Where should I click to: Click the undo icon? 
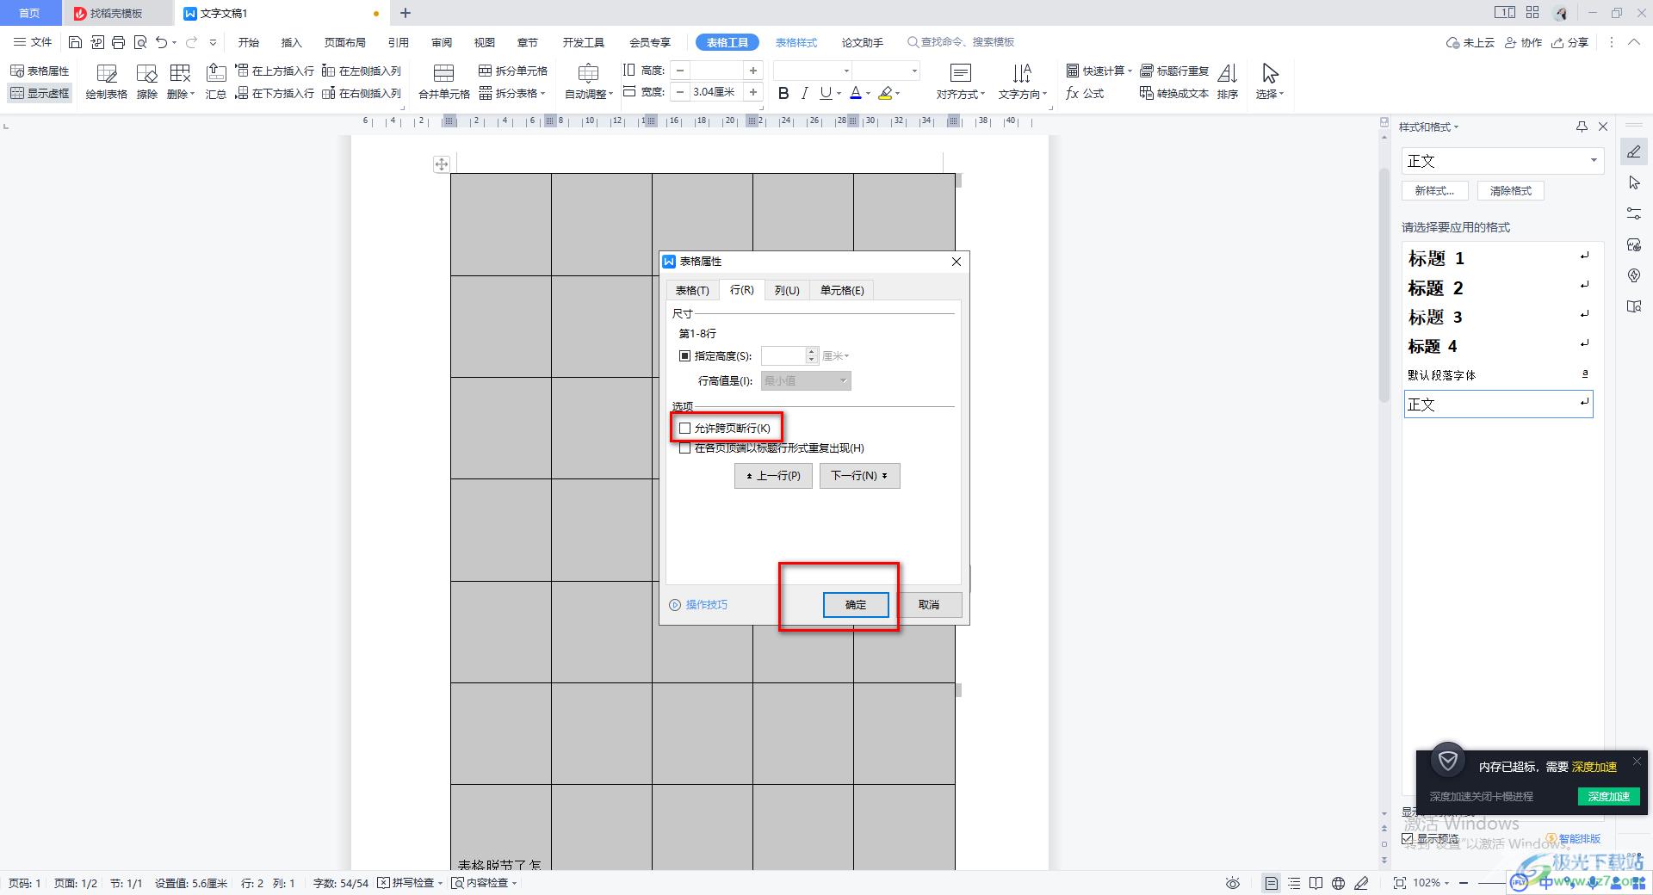click(x=161, y=42)
